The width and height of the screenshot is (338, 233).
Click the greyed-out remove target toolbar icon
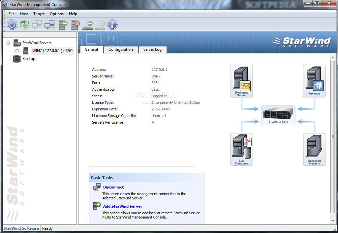[x=100, y=25]
